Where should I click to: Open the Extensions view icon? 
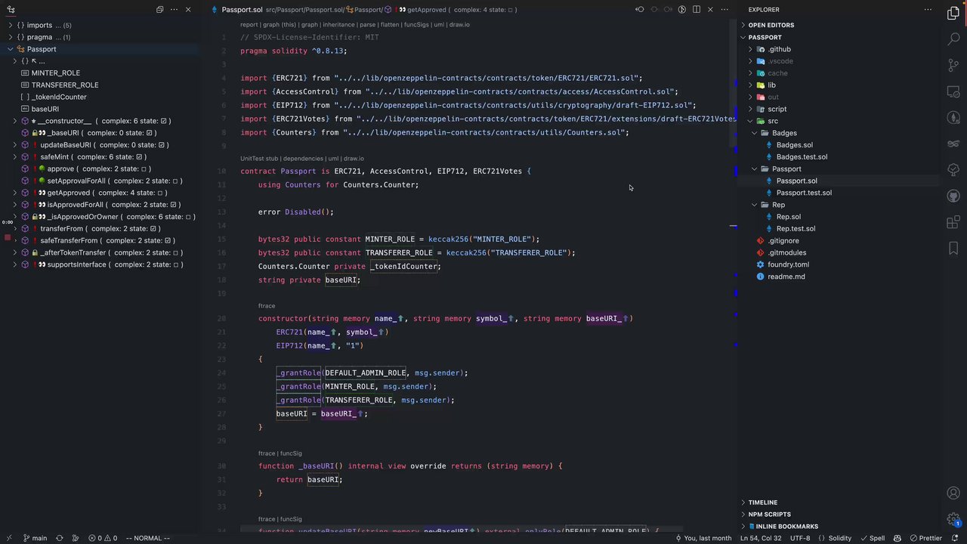(x=953, y=222)
